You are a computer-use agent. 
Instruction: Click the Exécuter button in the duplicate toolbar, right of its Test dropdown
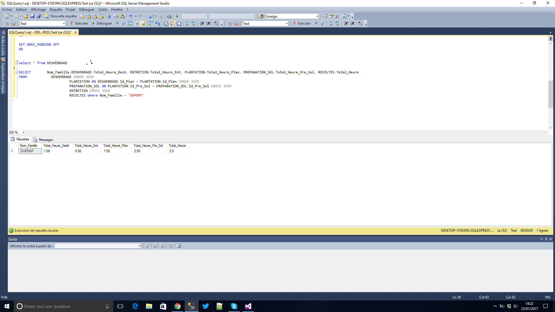tap(302, 24)
